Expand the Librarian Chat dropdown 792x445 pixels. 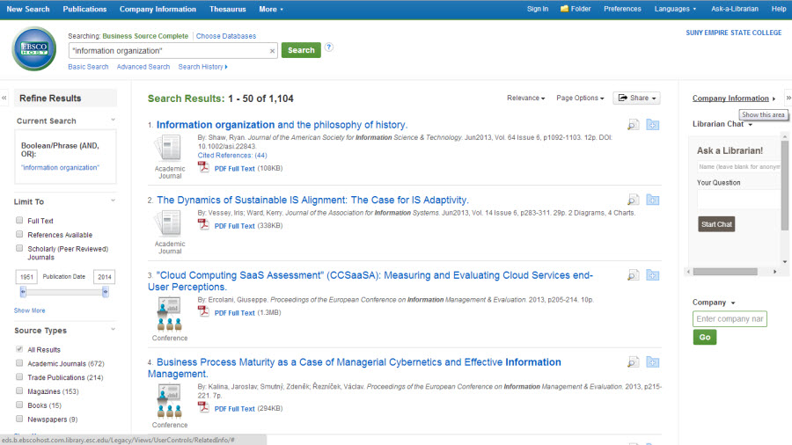751,125
